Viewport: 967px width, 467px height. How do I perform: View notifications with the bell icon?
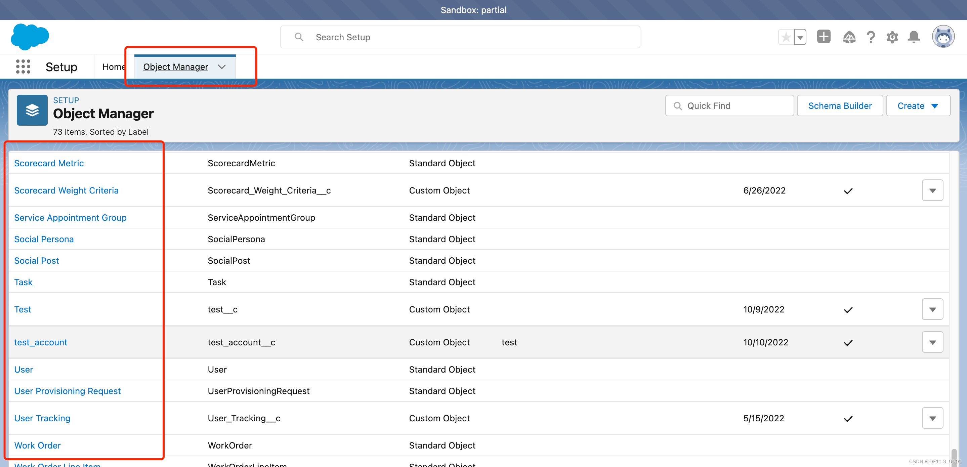pyautogui.click(x=914, y=36)
